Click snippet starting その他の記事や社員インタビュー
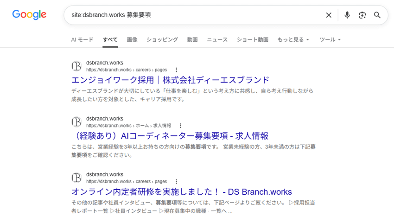 click(193, 206)
